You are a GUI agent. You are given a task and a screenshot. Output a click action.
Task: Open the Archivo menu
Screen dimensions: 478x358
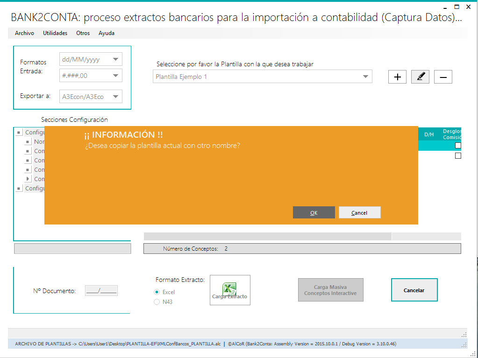click(24, 33)
